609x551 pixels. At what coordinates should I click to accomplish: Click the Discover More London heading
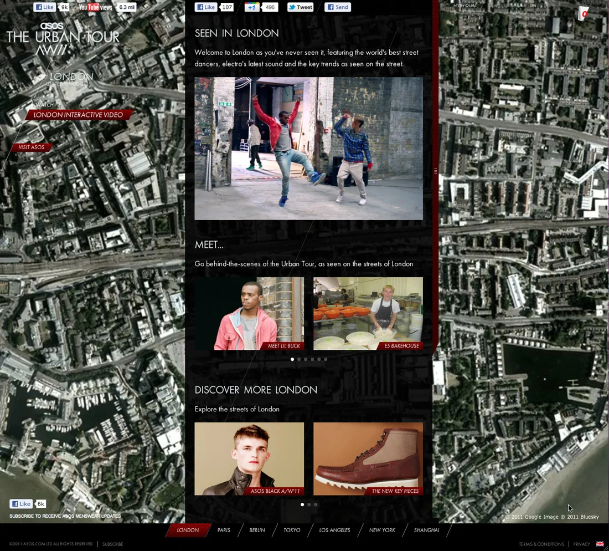point(256,390)
